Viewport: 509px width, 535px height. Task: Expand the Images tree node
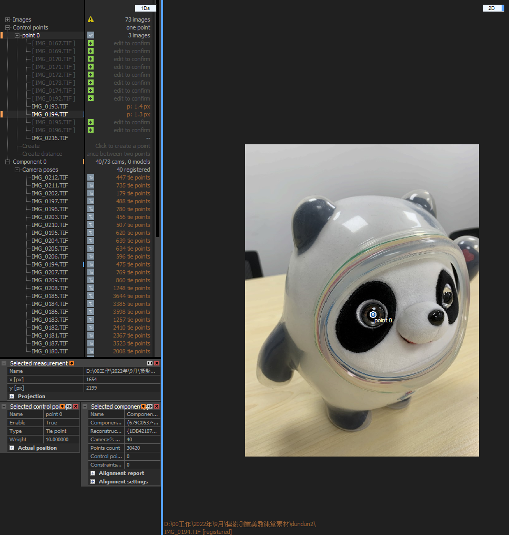(7, 19)
